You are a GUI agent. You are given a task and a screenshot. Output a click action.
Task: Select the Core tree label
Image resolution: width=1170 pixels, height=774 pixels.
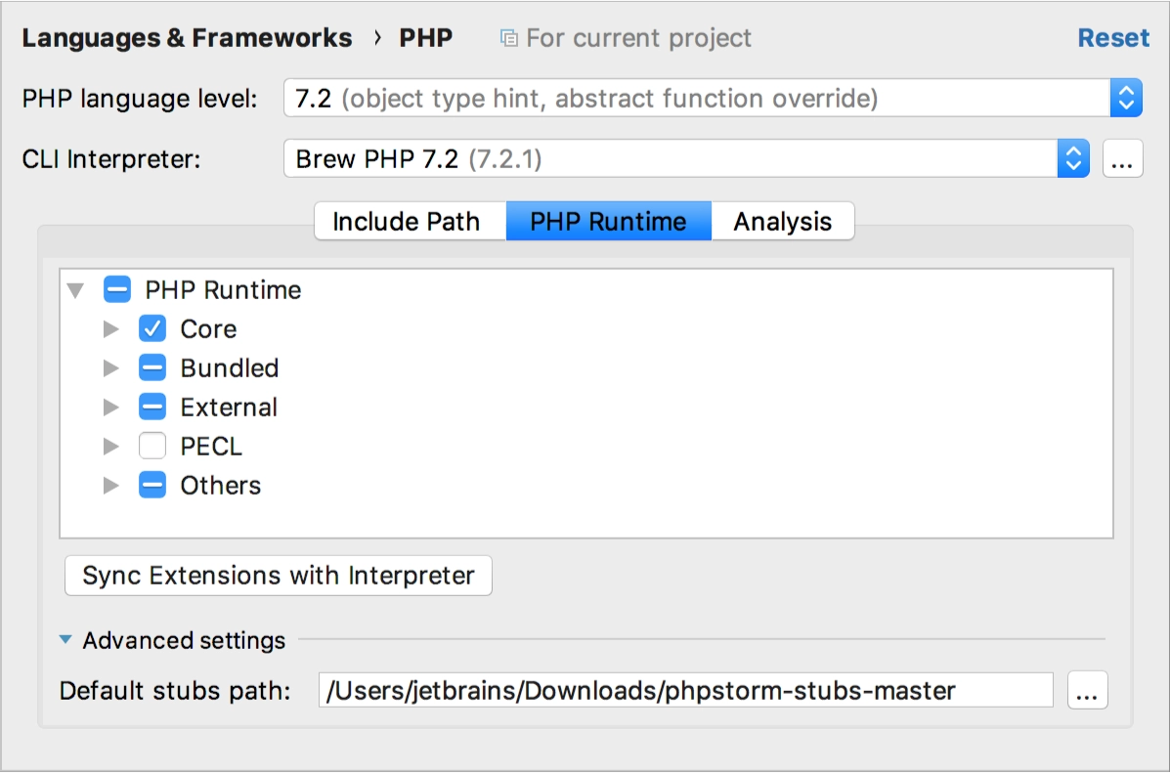pos(209,329)
